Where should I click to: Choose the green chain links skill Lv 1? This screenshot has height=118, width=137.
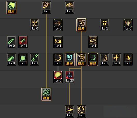pos(35,60)
